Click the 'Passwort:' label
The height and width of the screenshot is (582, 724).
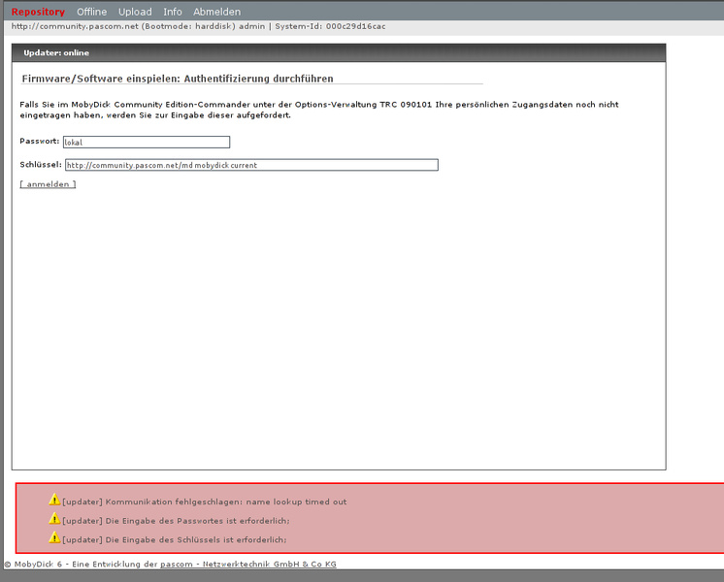[39, 142]
